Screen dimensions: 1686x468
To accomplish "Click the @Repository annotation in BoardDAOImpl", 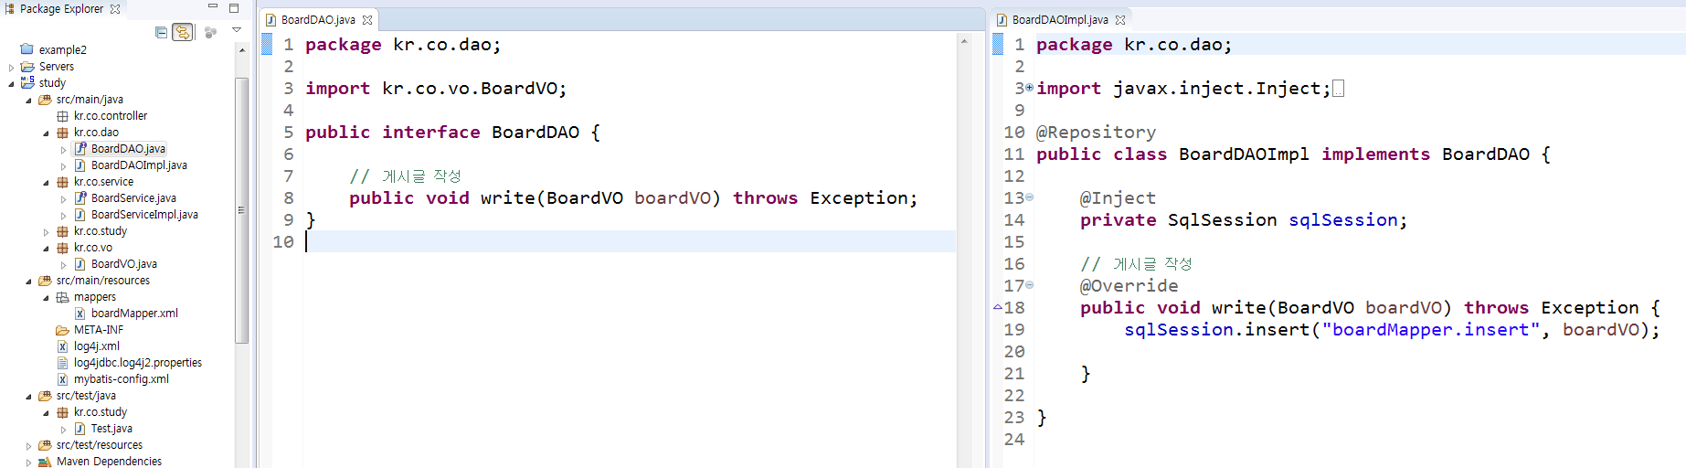I will coord(1096,133).
